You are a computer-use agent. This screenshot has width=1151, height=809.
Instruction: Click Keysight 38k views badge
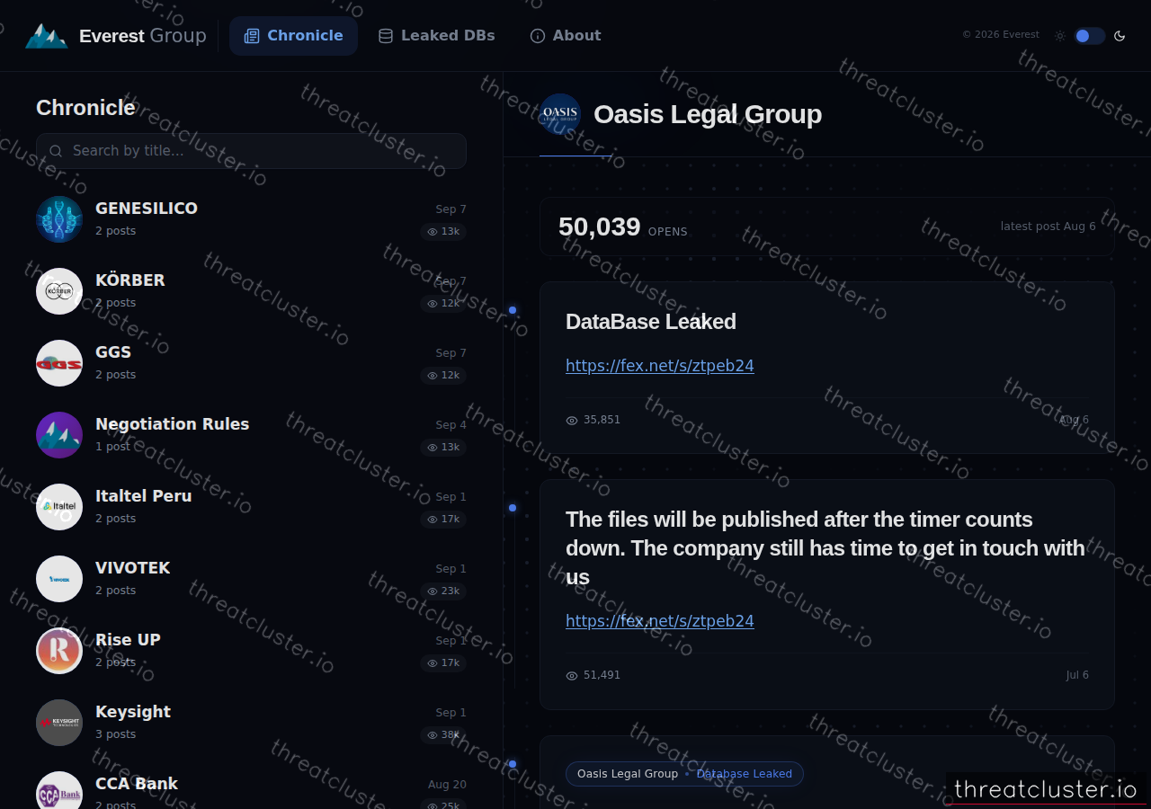point(443,735)
